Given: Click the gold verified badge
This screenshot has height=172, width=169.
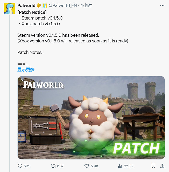Looking at the screenshot, I should (x=39, y=5).
